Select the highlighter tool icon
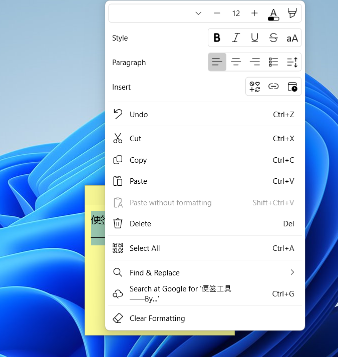 coord(292,13)
